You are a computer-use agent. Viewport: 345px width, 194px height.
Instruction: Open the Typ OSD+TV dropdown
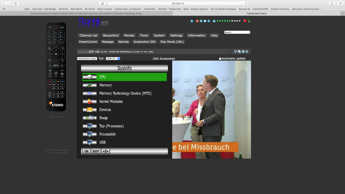(x=113, y=58)
